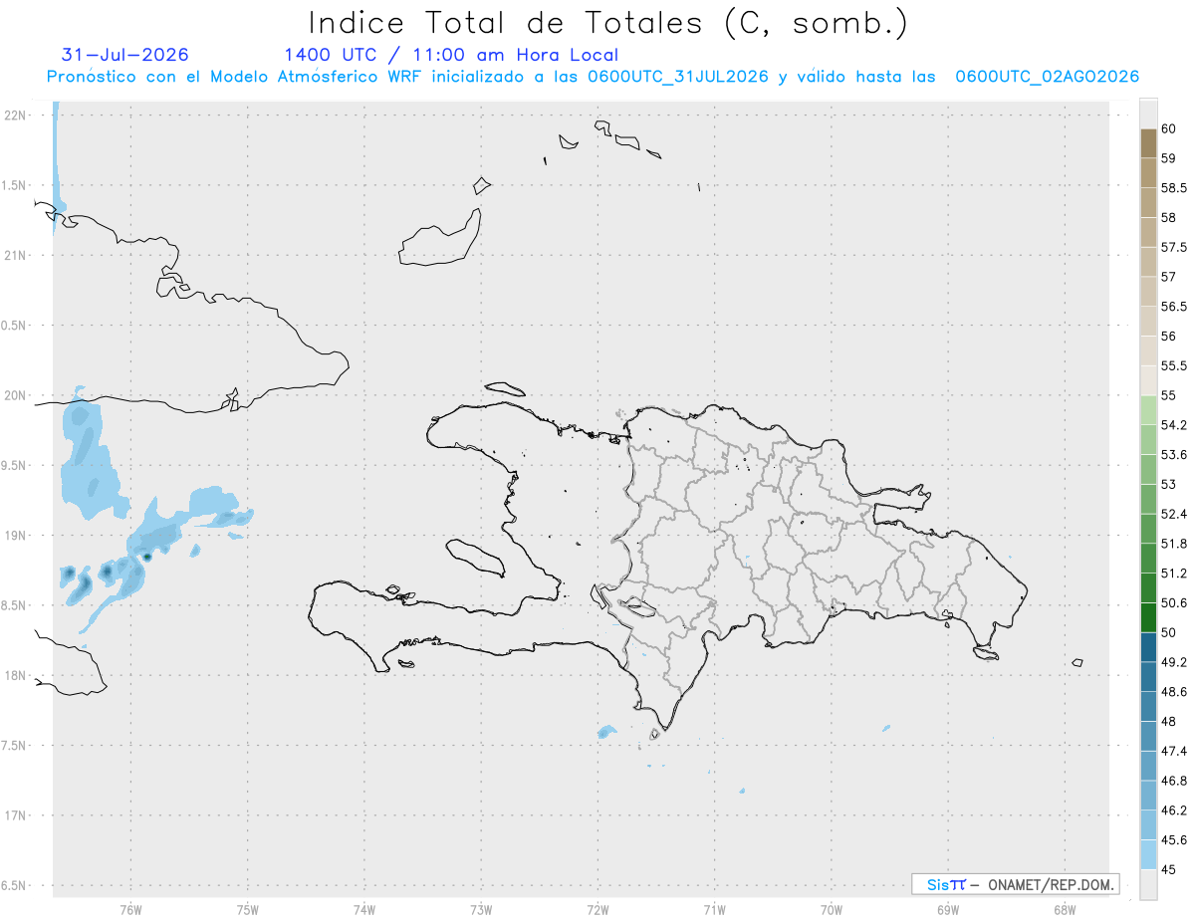Click the legend value '48'
This screenshot has height=923, width=1195.
point(1169,722)
